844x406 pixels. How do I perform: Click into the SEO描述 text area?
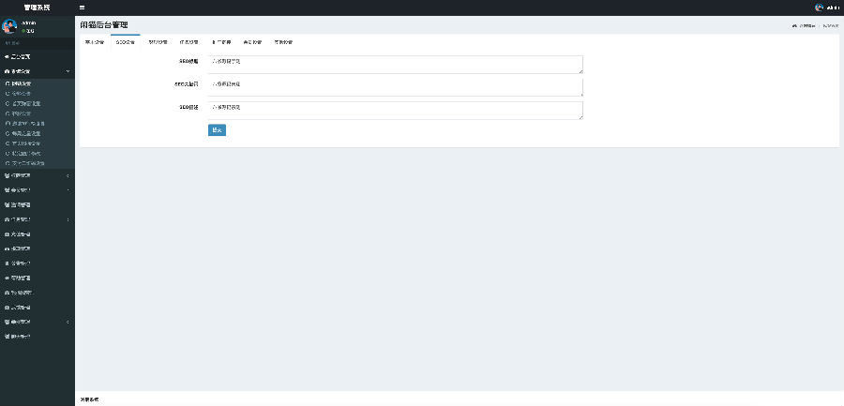click(x=394, y=110)
